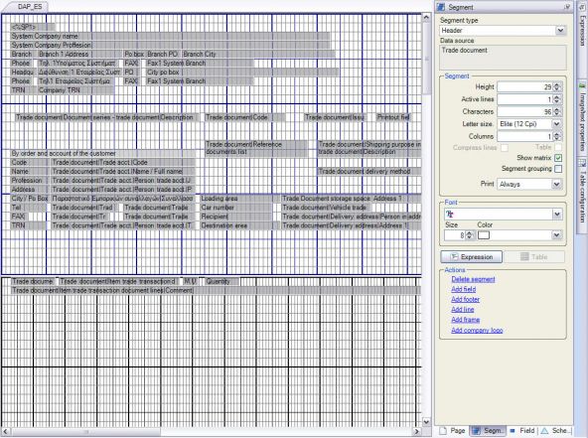Adjust the font Size spinner arrows
This screenshot has height=438, width=588.
click(x=469, y=235)
